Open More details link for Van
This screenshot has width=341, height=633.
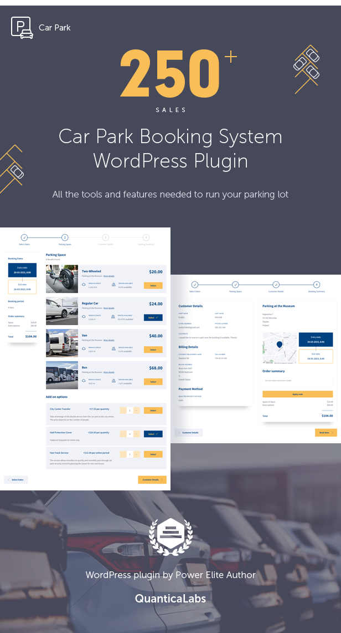click(x=108, y=340)
